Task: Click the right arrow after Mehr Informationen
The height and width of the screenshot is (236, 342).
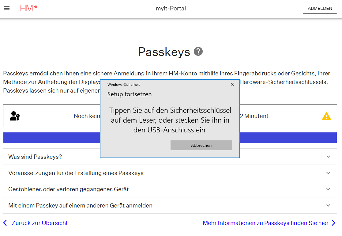Action: click(333, 223)
